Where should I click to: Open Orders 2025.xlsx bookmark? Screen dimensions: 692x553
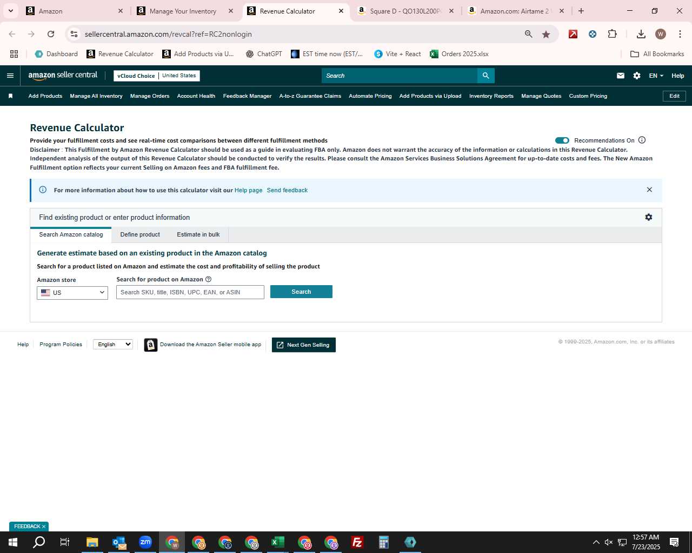click(459, 54)
